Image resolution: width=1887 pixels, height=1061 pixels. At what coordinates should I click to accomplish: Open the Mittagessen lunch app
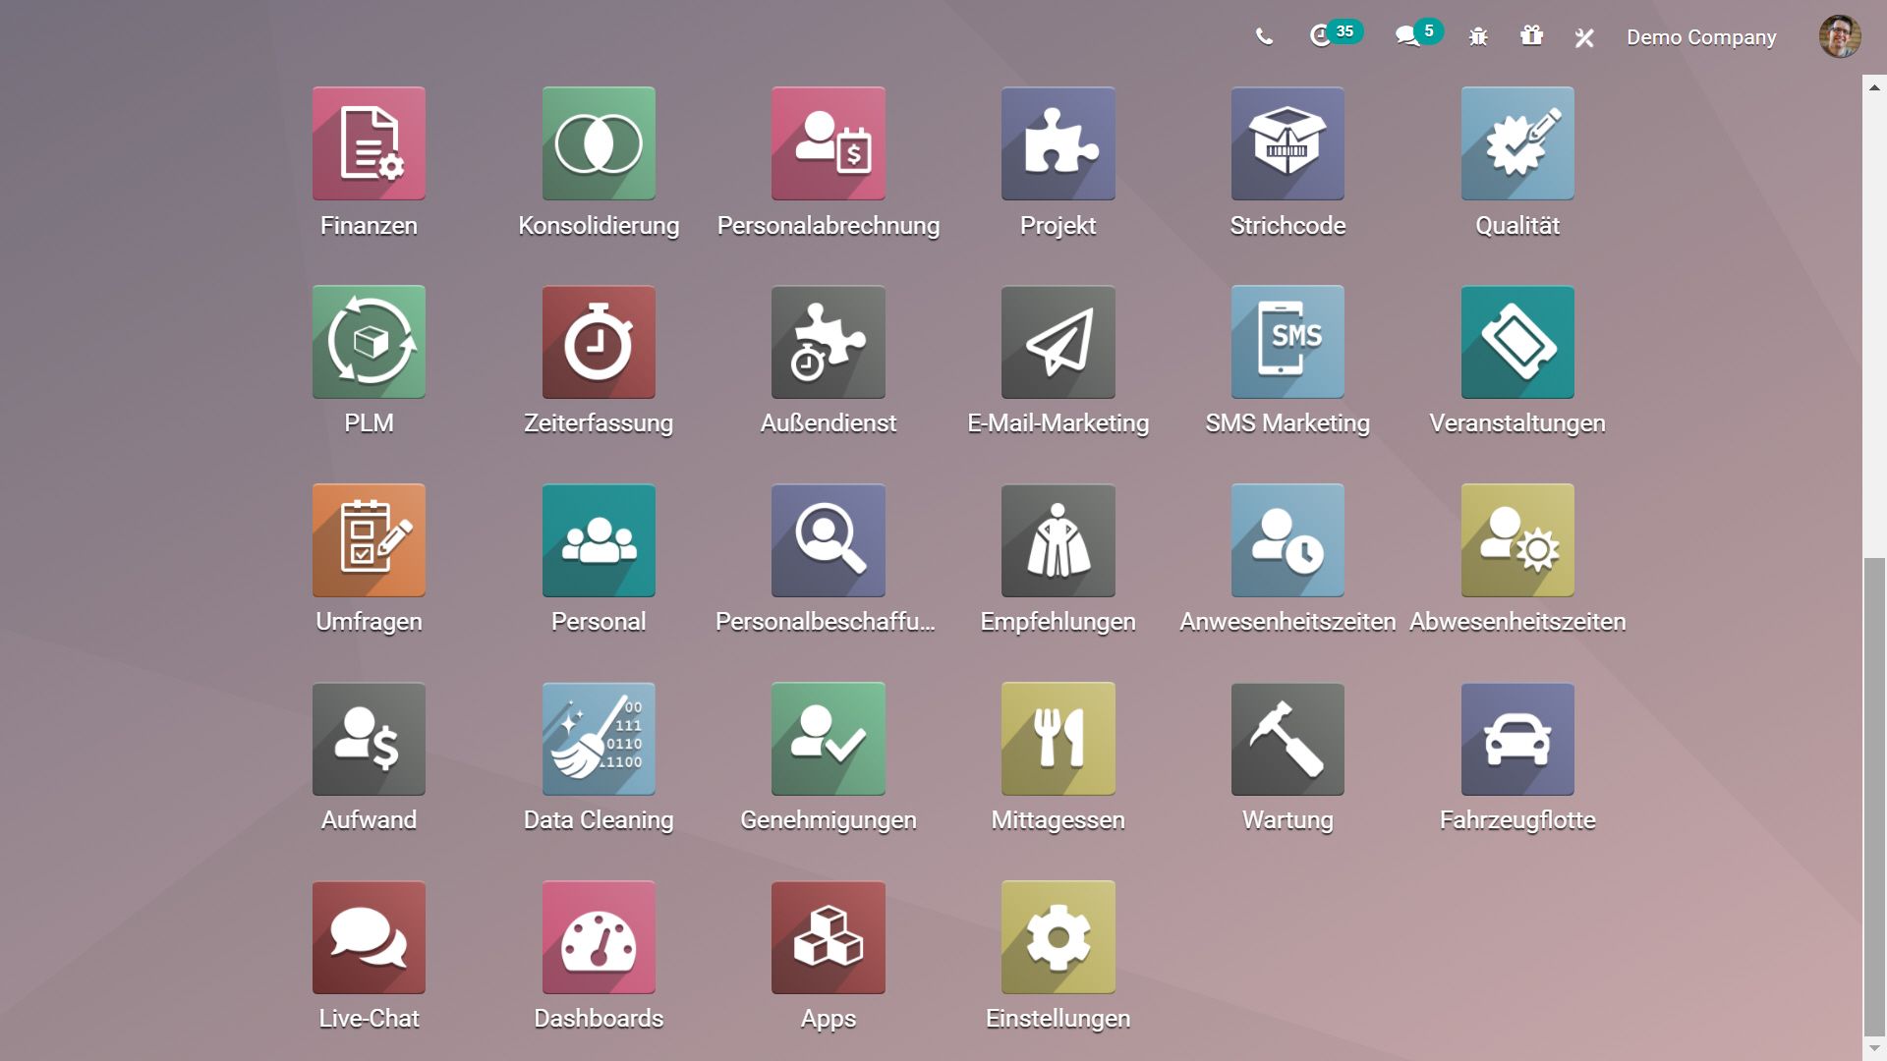[1058, 739]
